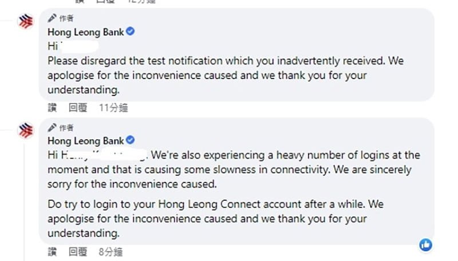Reply to the test notification comment

78,108
